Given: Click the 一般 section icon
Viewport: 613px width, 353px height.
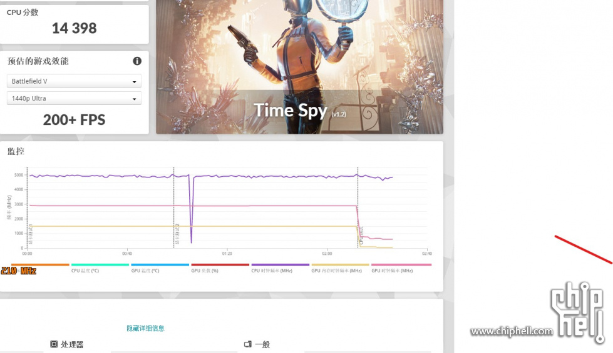Looking at the screenshot, I should click(248, 344).
